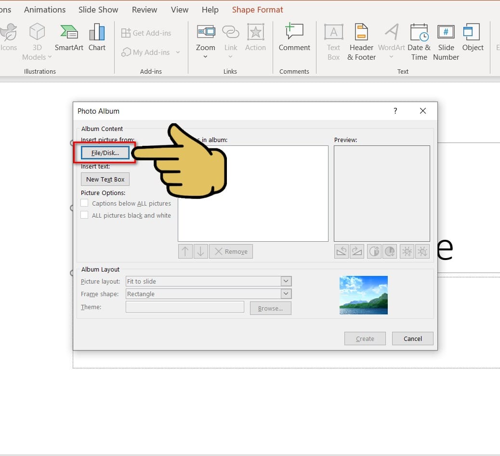
Task: Click the File/Disk button
Action: pos(104,152)
